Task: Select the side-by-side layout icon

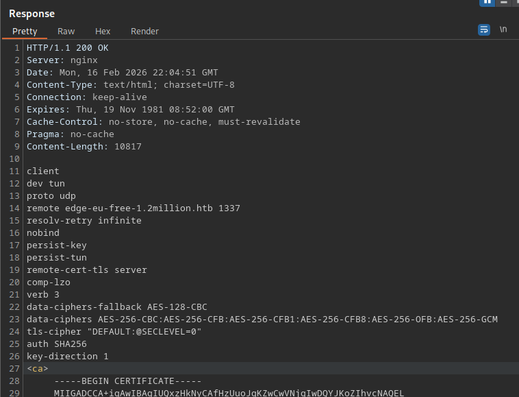Action: pos(488,2)
